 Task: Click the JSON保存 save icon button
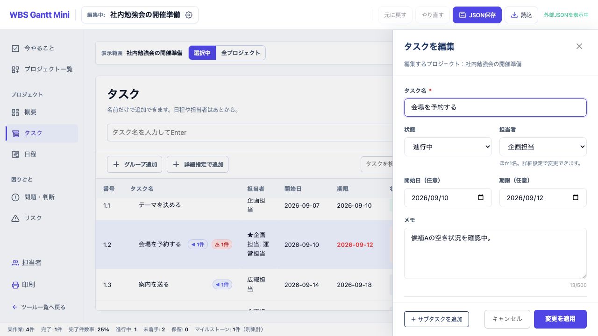[477, 15]
